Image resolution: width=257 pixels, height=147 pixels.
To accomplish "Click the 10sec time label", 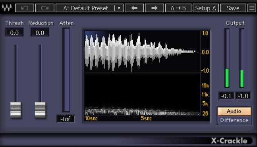I will (91, 118).
